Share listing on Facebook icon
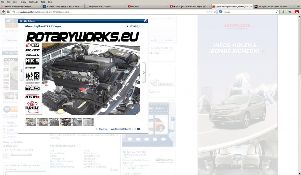 click(138, 129)
